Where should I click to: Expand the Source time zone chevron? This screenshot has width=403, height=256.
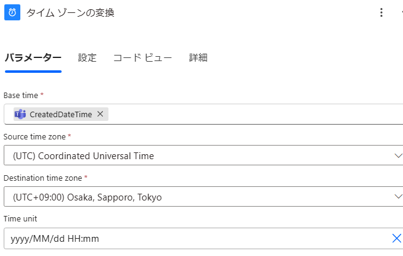coord(398,155)
